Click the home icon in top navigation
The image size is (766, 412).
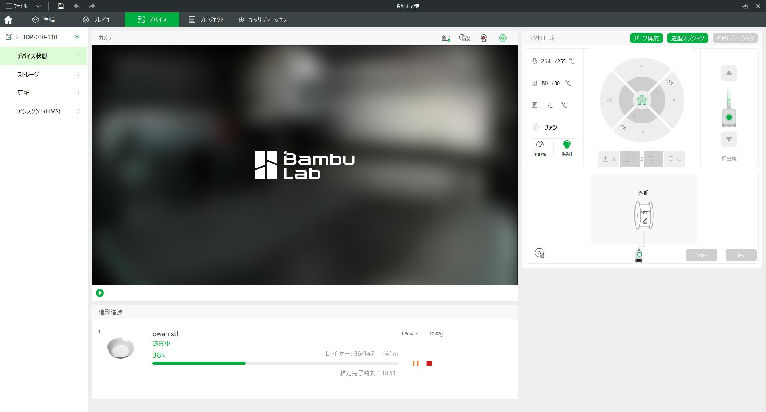[8, 20]
